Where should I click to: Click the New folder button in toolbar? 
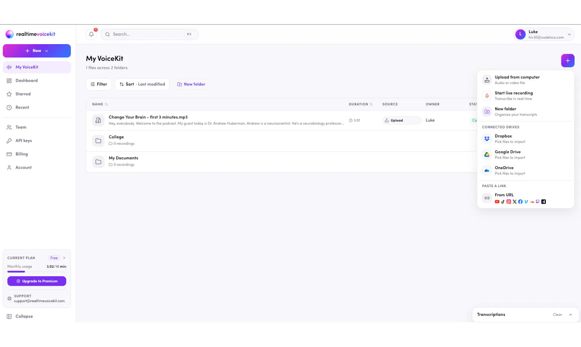coord(191,84)
